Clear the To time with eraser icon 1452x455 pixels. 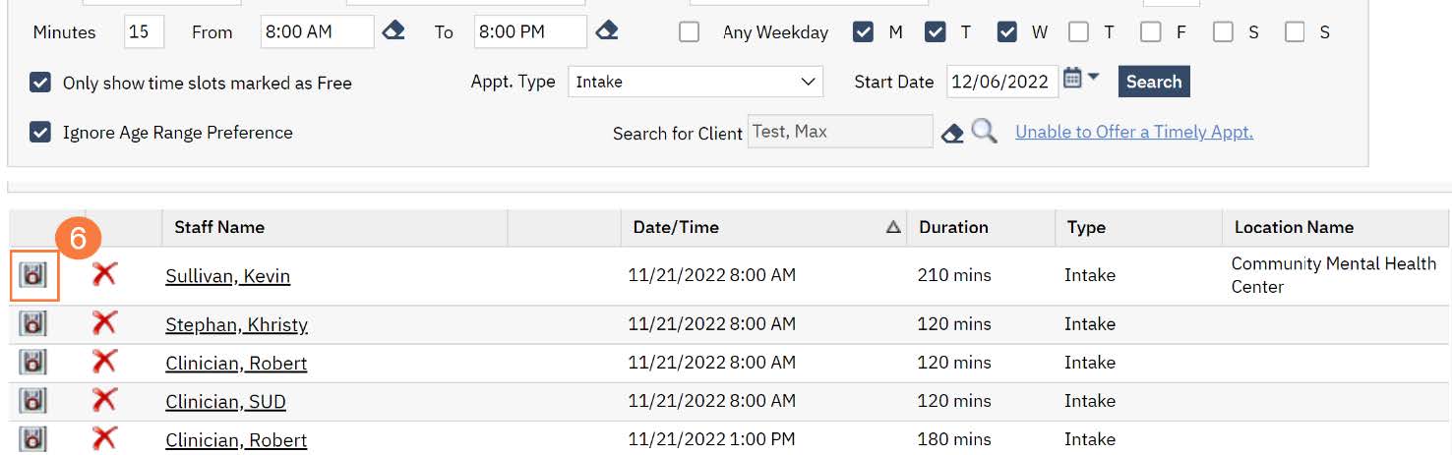(x=607, y=31)
